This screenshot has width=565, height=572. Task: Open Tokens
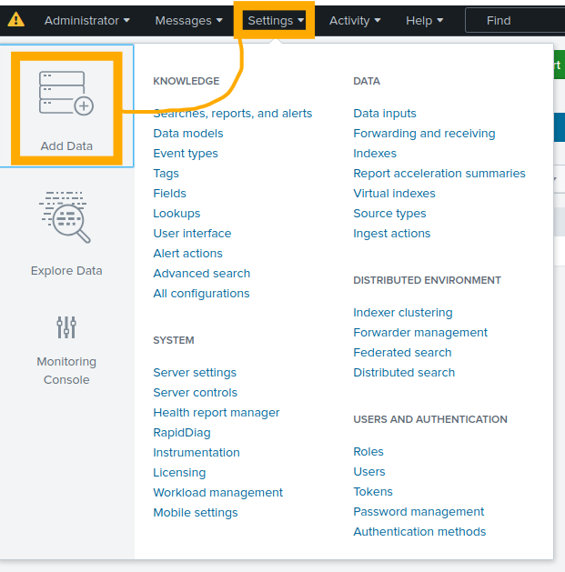click(373, 492)
